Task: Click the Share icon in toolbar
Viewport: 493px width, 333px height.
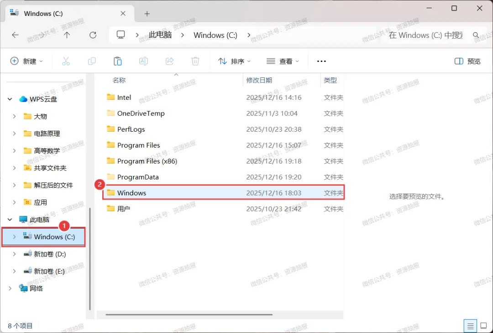Action: click(x=169, y=61)
